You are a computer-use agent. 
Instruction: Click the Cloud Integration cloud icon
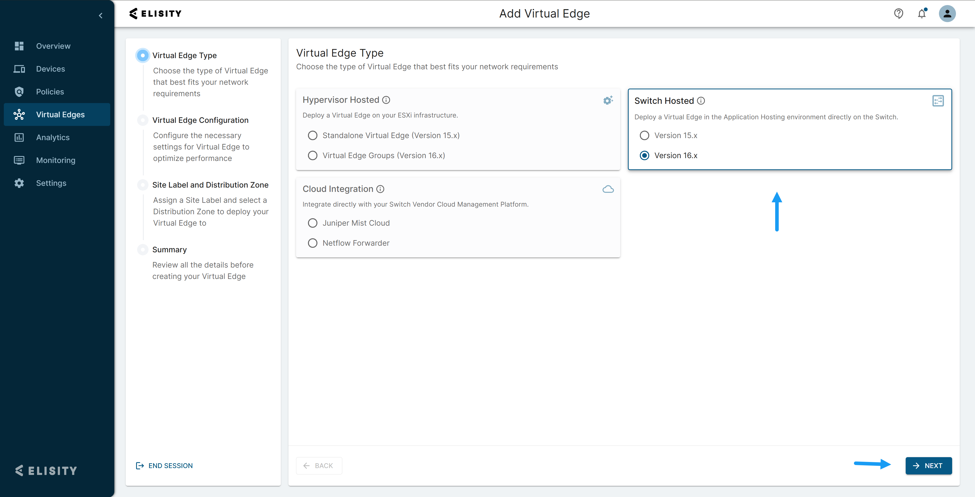(x=608, y=189)
